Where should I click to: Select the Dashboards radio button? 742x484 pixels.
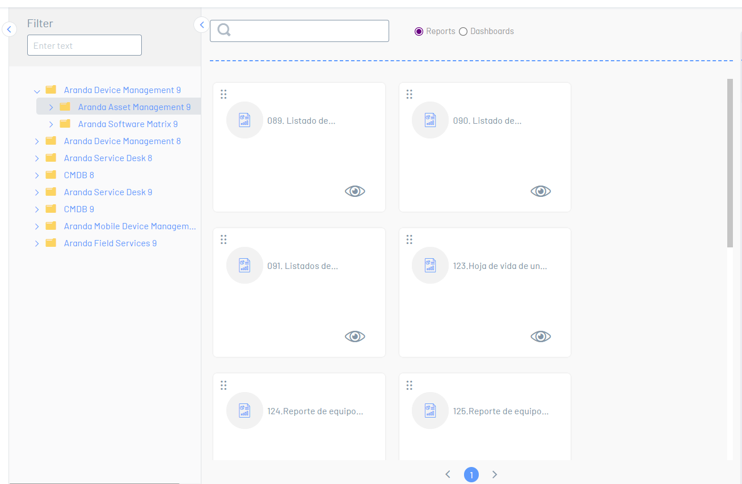(463, 32)
